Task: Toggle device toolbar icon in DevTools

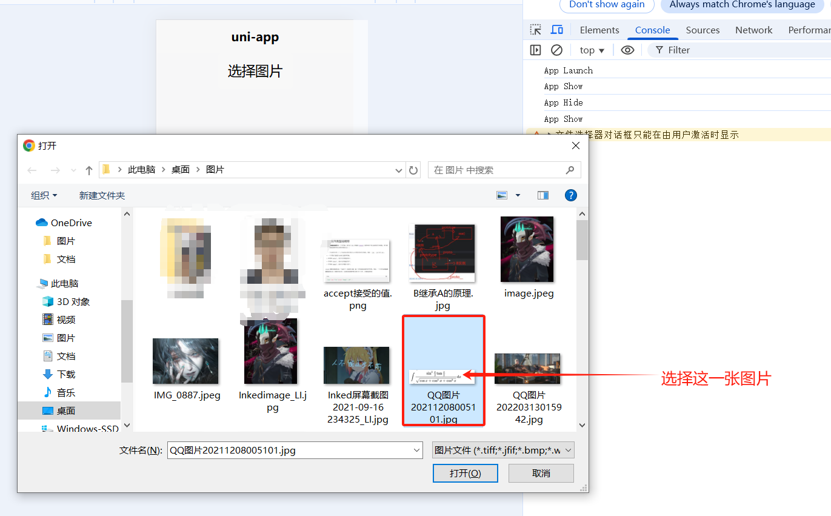Action: [x=556, y=30]
